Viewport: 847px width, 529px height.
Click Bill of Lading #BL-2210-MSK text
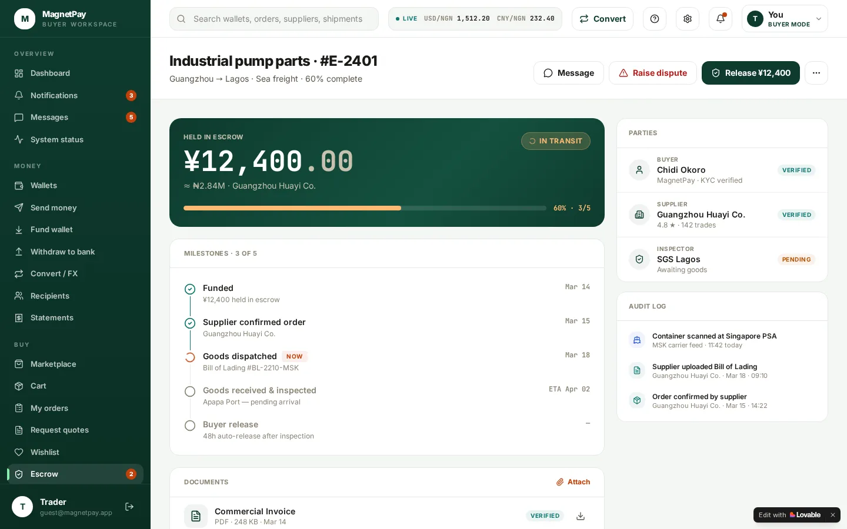coord(251,368)
